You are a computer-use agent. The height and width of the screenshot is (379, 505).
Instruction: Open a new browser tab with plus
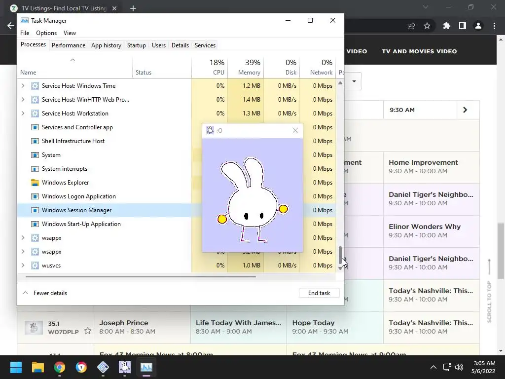coord(133,8)
